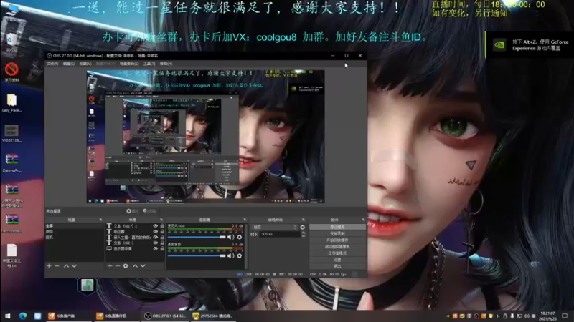Toggle visibility of text (GDI+) 2 source
The width and height of the screenshot is (574, 322).
point(155,226)
